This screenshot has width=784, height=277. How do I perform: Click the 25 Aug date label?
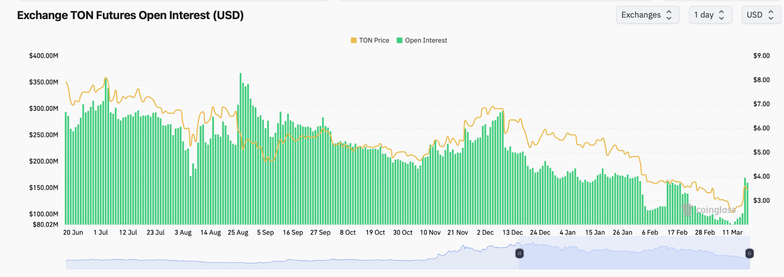click(238, 232)
